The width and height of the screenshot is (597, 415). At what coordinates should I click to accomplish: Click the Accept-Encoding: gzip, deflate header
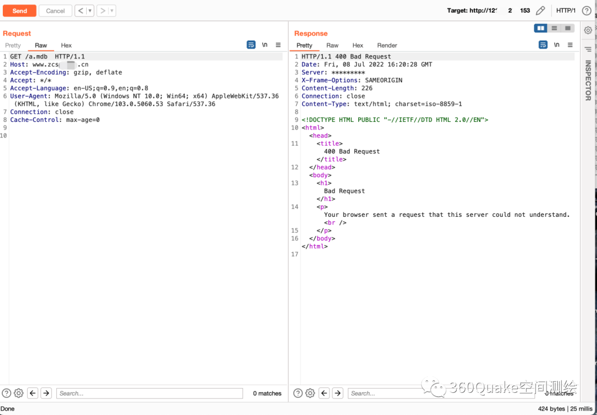[x=66, y=72]
